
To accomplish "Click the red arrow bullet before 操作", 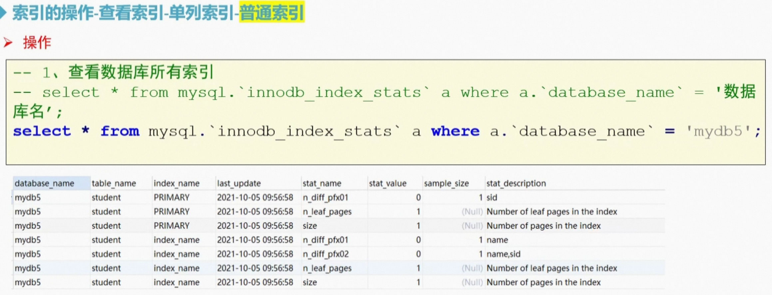I will 8,43.
